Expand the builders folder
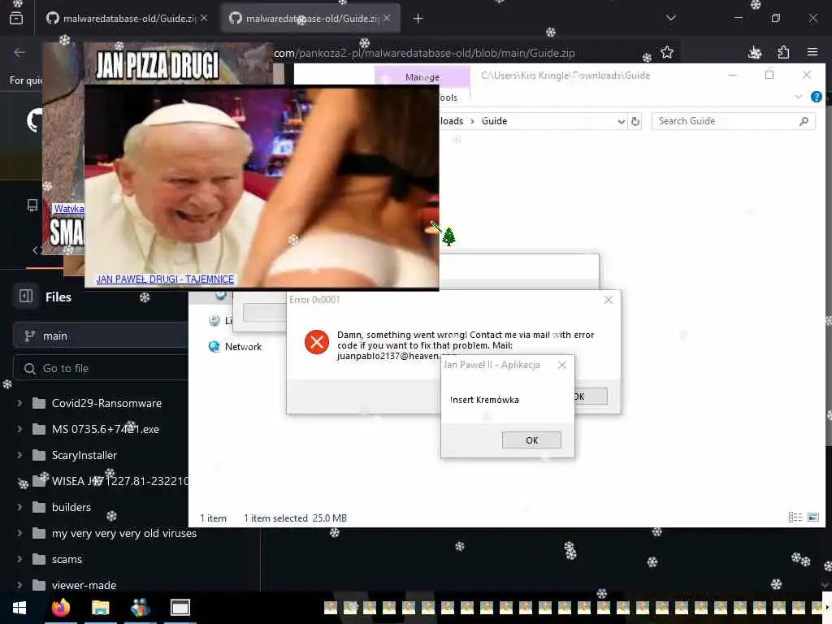 click(19, 507)
